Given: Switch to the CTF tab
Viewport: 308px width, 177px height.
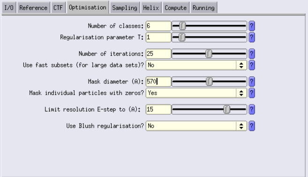Looking at the screenshot, I should (58, 8).
